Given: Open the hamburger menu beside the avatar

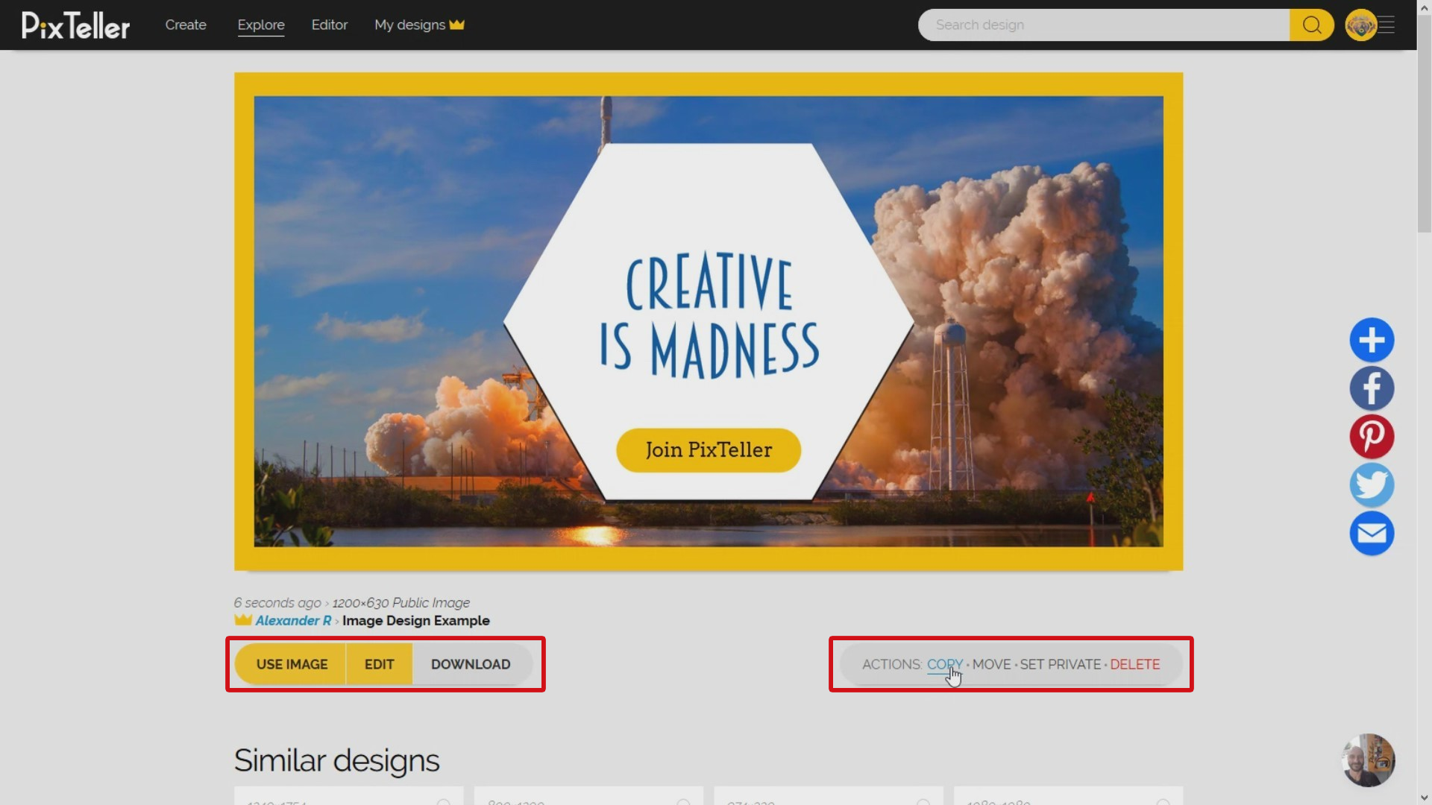Looking at the screenshot, I should (1387, 25).
